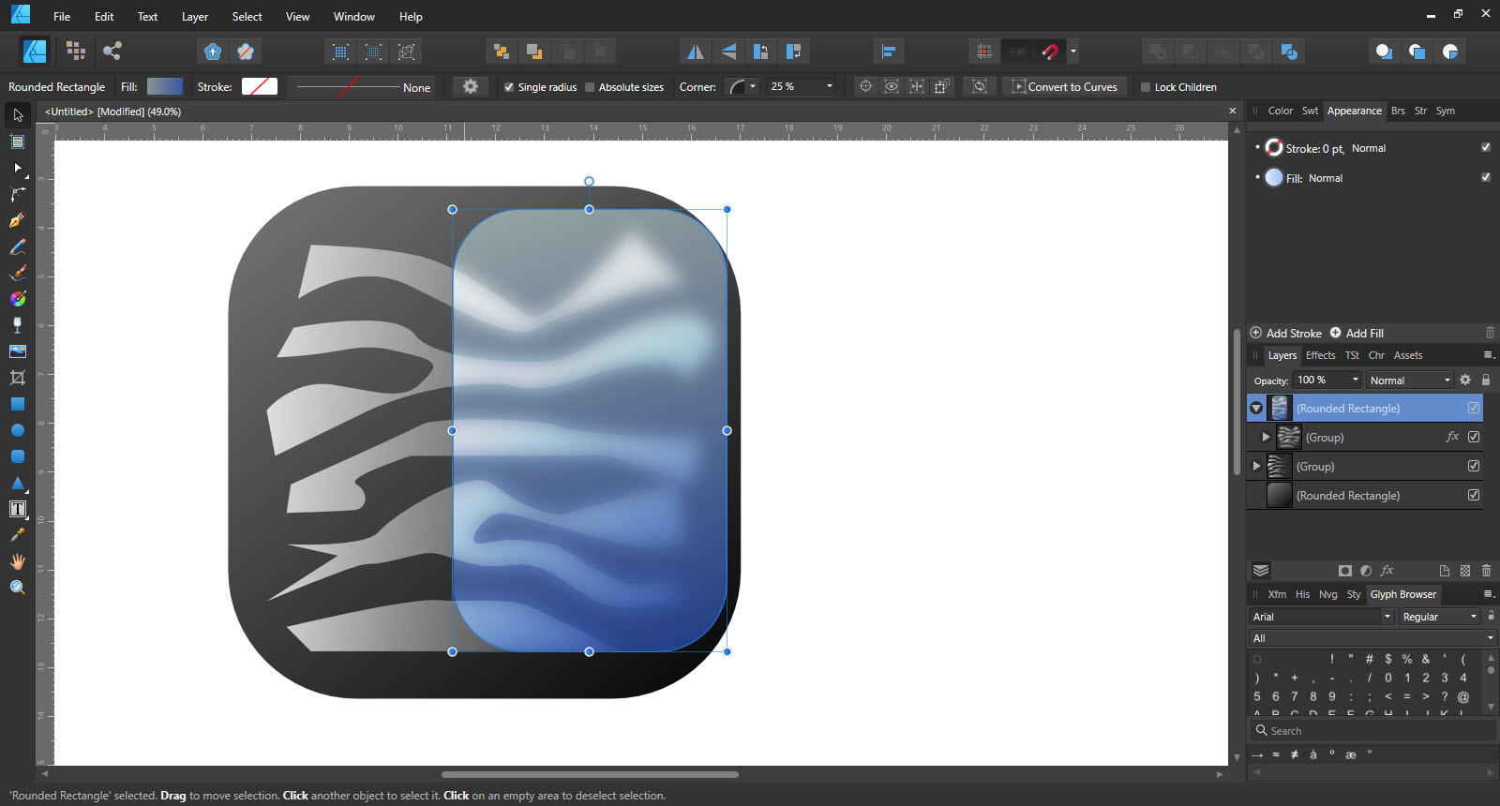
Task: Select the Rounded Rectangle tool
Action: pos(17,456)
